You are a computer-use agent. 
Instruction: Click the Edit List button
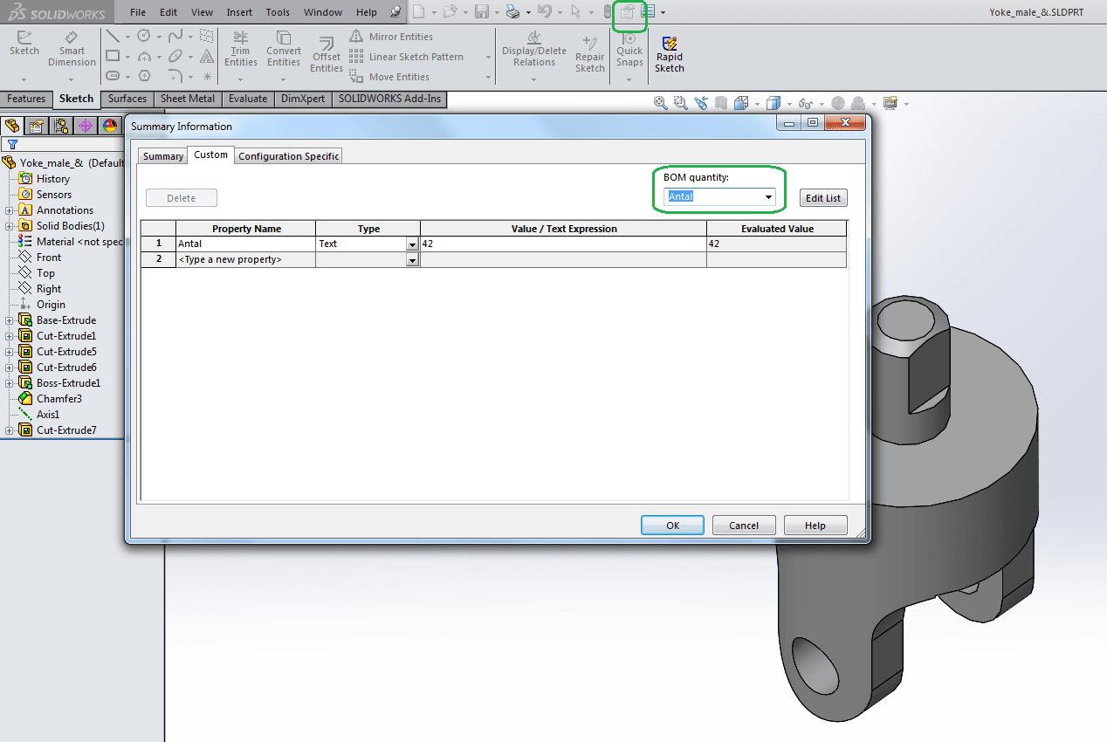click(822, 198)
